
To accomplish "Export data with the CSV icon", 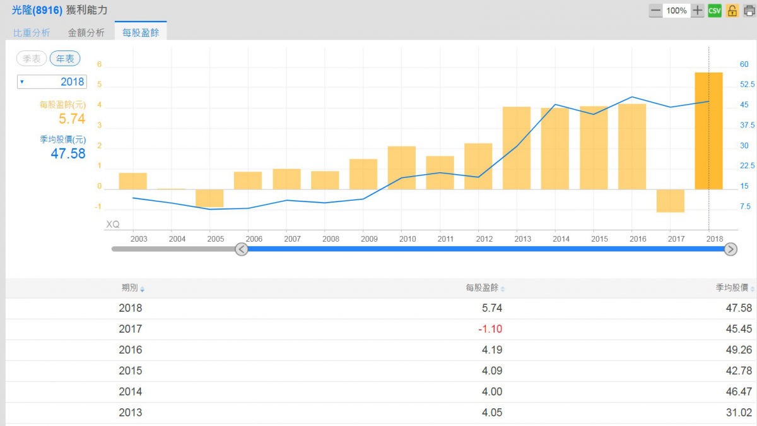I will (715, 11).
